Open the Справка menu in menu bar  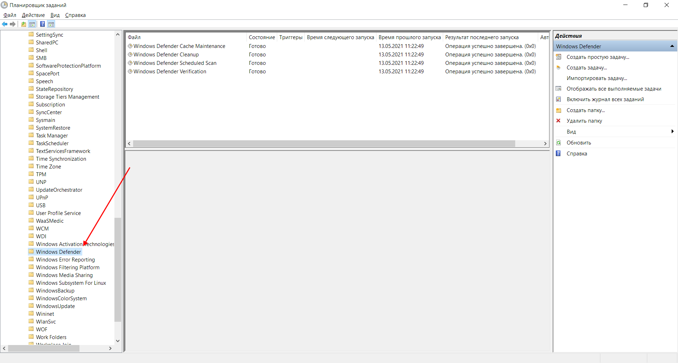(75, 15)
